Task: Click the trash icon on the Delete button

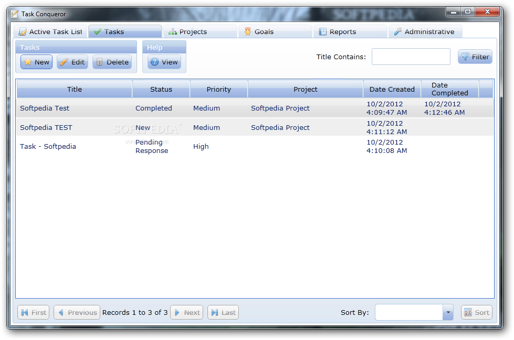Action: click(100, 62)
